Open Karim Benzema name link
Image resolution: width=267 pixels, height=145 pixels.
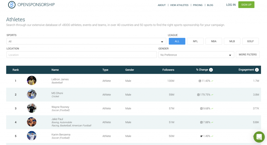click(x=61, y=134)
